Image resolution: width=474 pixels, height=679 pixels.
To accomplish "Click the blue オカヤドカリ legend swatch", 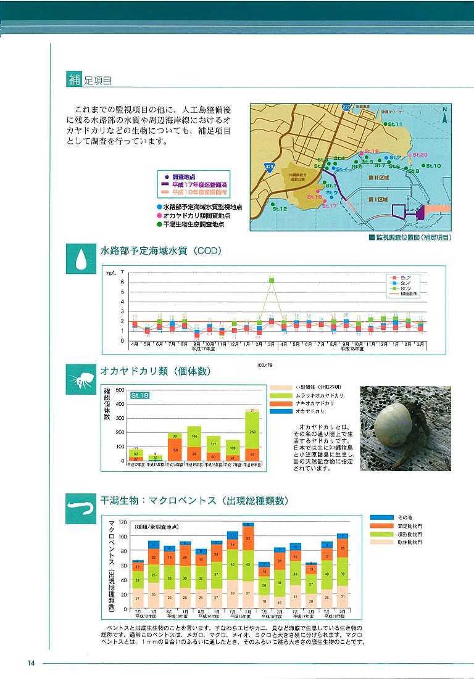I will 281,411.
